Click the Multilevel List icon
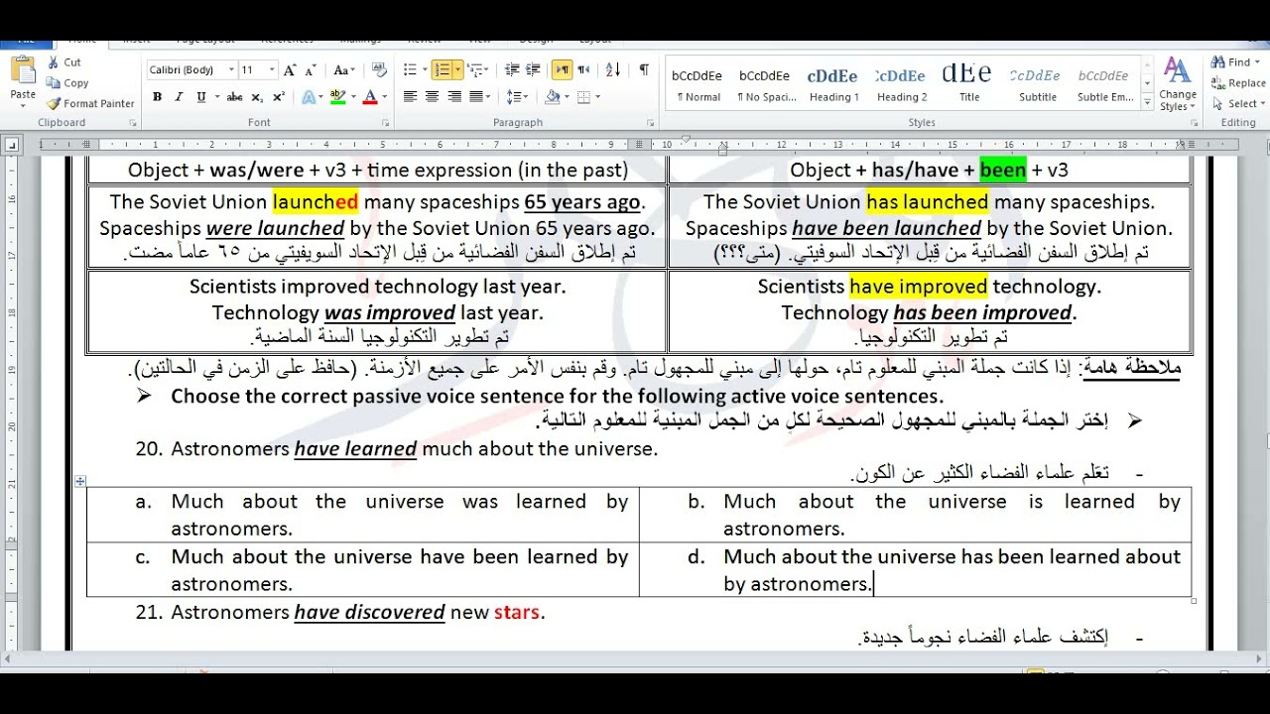 click(x=474, y=70)
